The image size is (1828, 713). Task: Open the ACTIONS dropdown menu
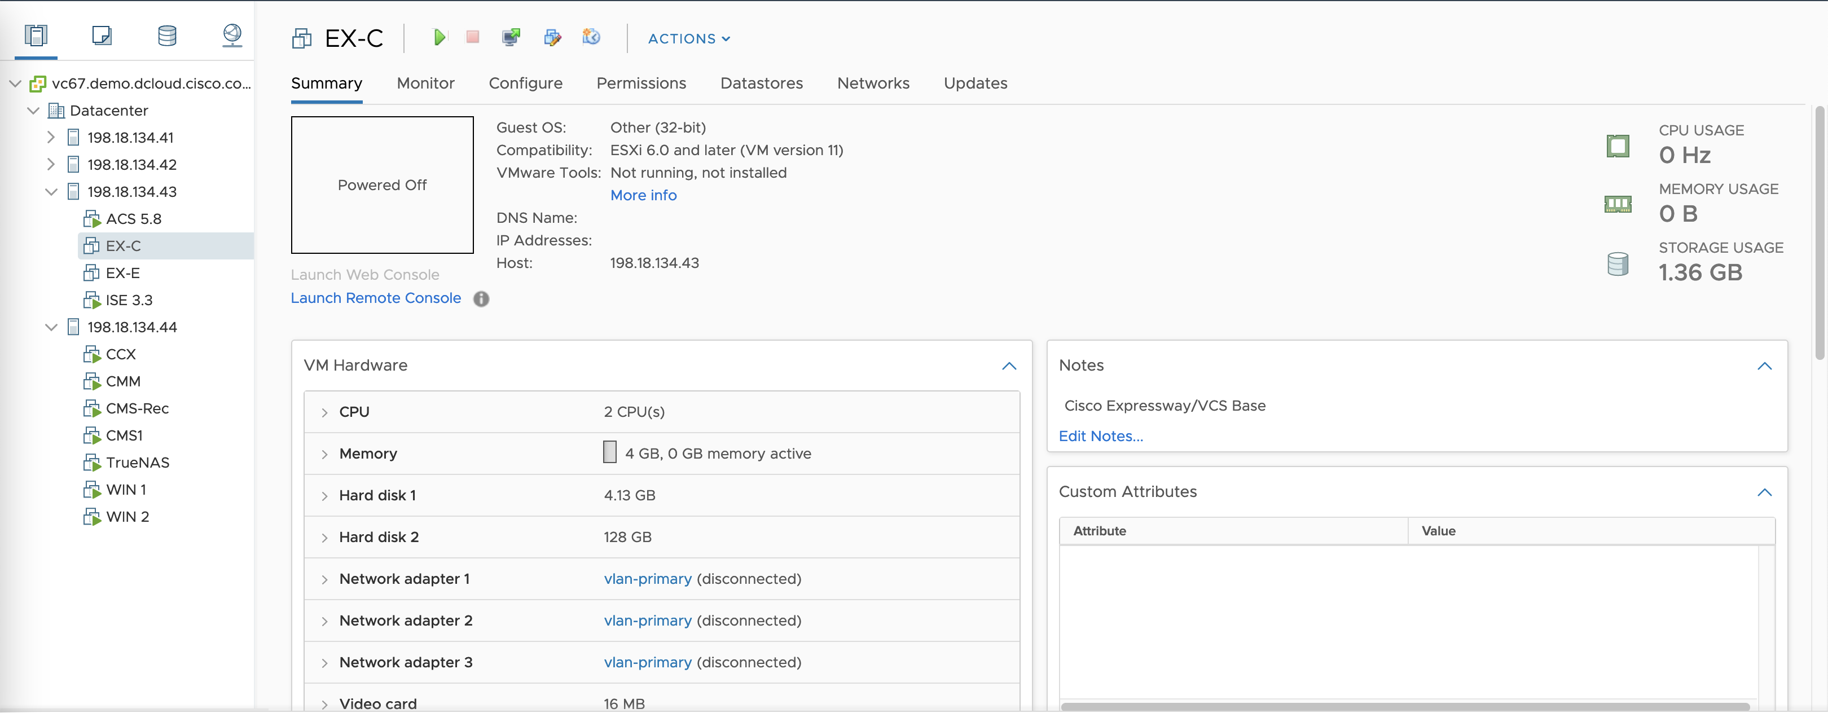click(x=688, y=39)
